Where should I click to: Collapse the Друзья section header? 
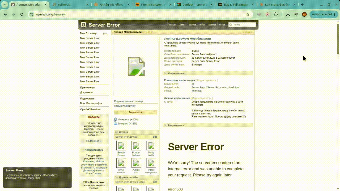coord(137,132)
